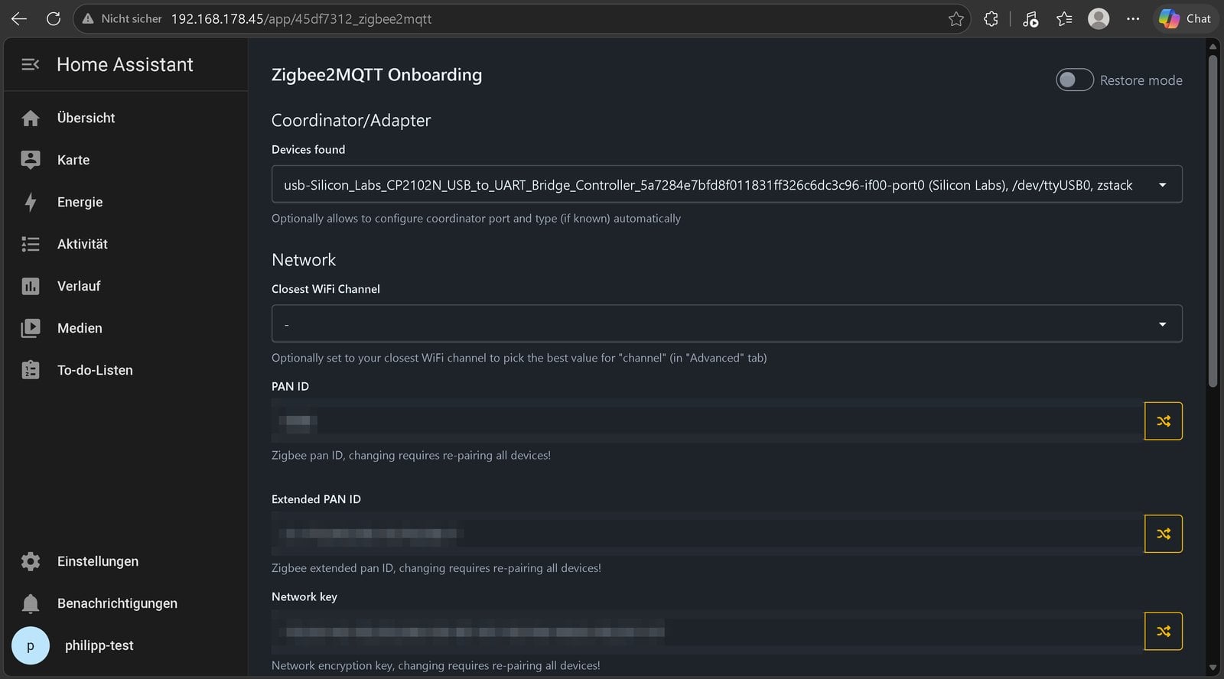Image resolution: width=1224 pixels, height=679 pixels.
Task: Open the Benachrichtigungen bell icon
Action: click(x=31, y=603)
